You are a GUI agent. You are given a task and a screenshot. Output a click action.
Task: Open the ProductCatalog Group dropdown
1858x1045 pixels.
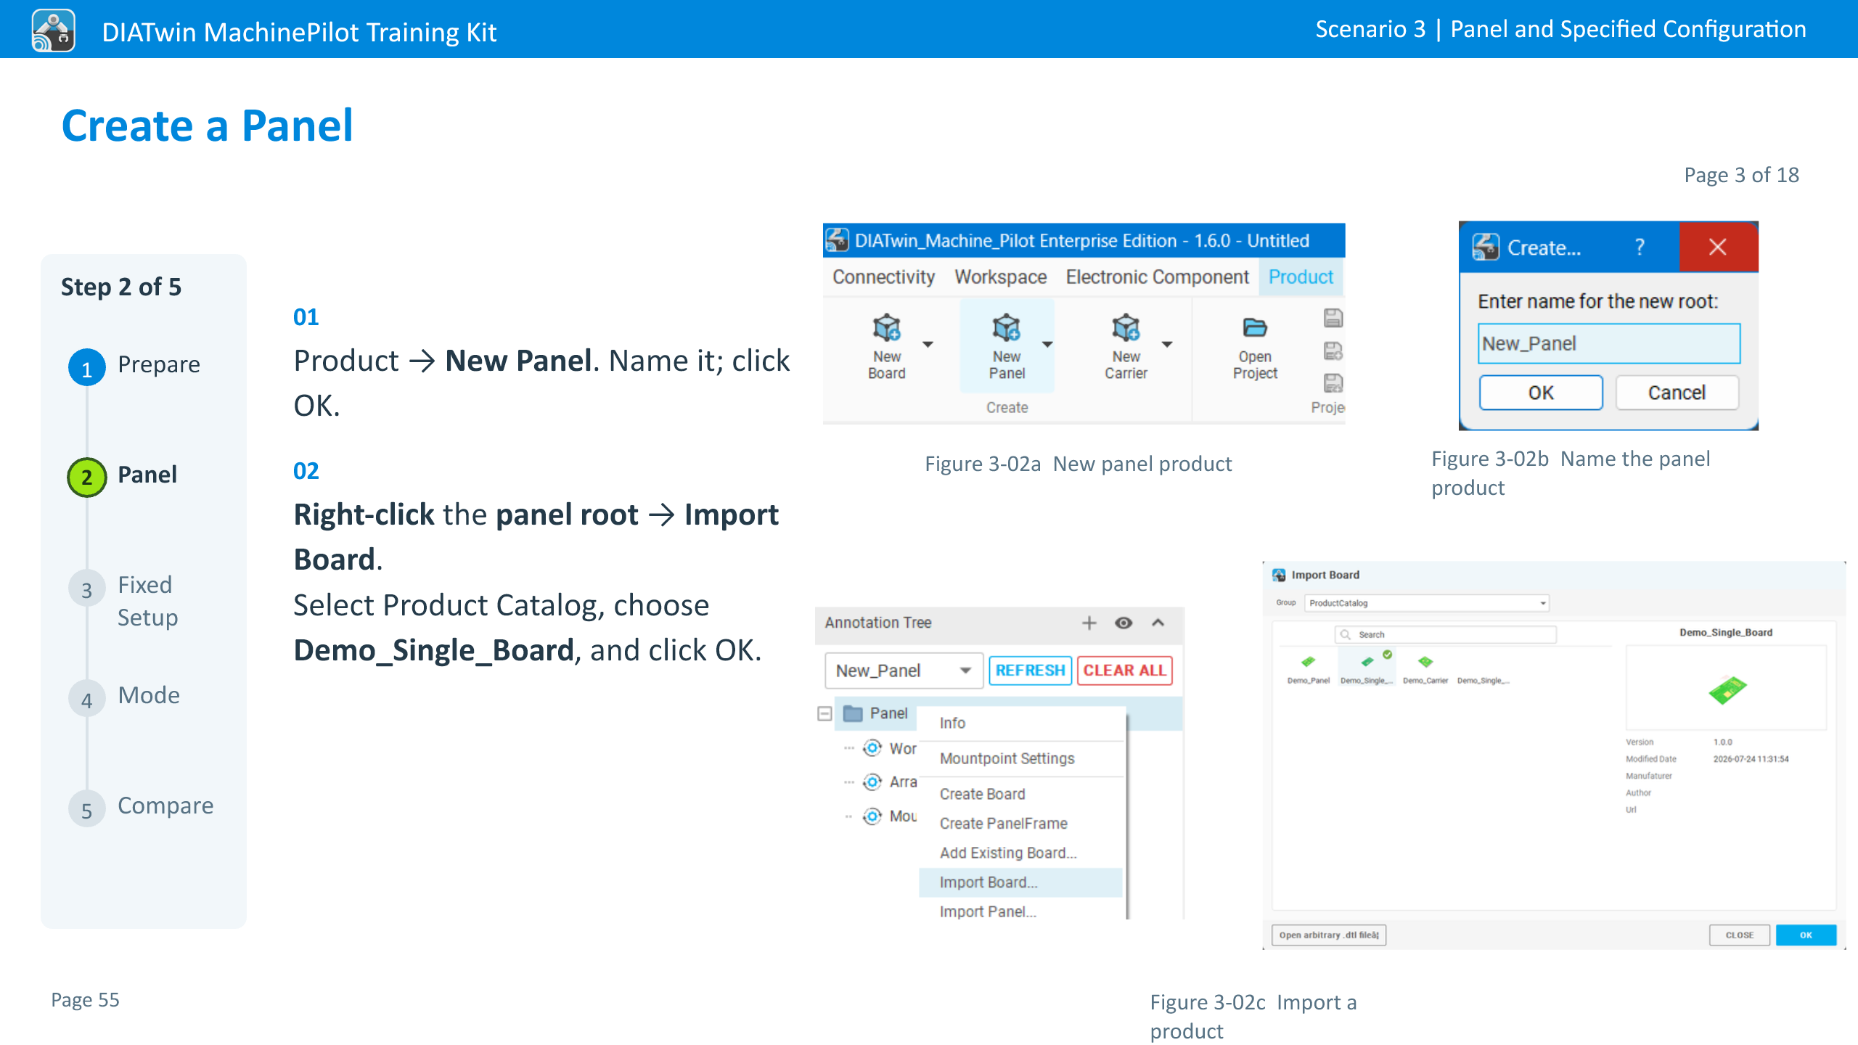point(1427,603)
